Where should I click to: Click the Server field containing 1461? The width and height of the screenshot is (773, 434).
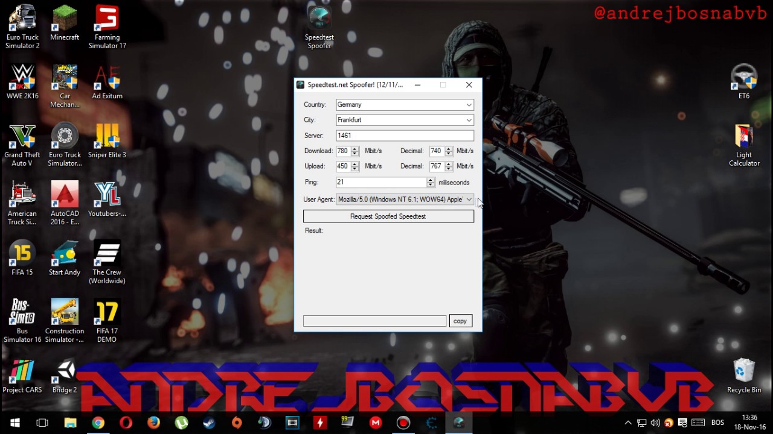[405, 136]
